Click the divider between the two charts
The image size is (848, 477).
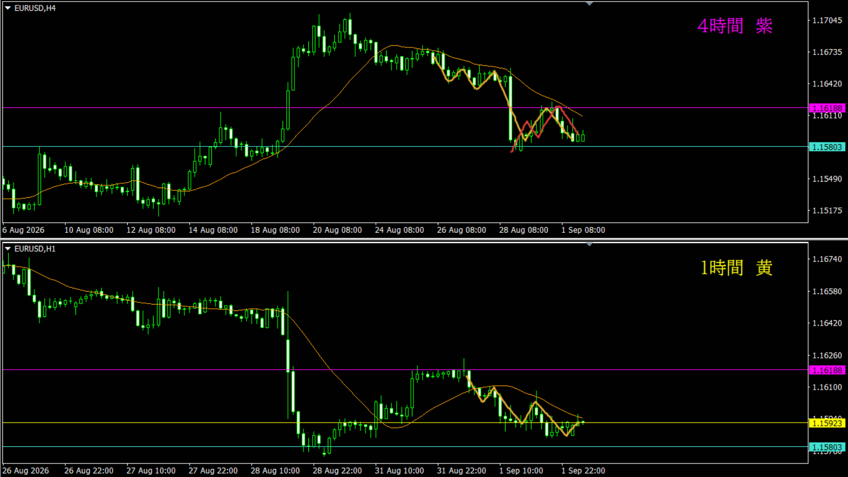click(x=424, y=239)
